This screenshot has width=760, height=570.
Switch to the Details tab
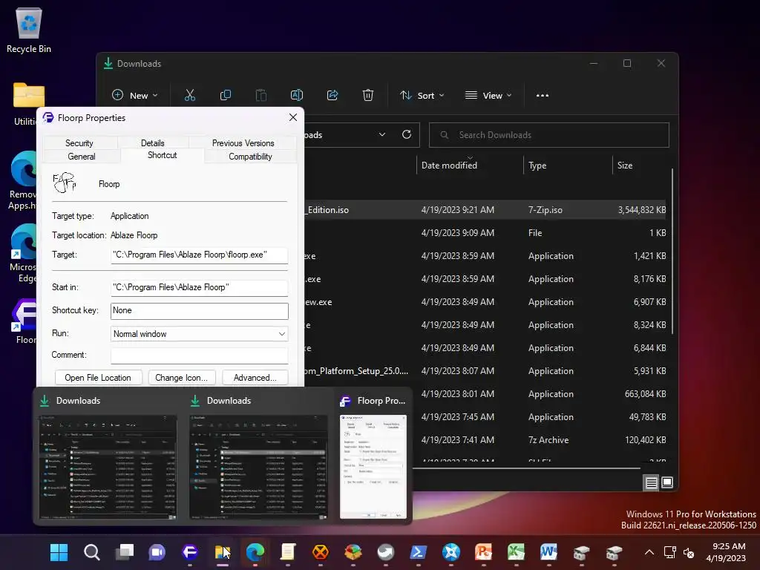pyautogui.click(x=153, y=143)
